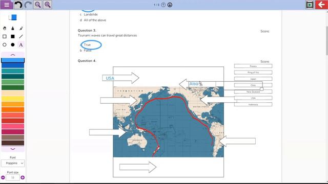Viewport: 328px width, 184px height.
Task: Pick the amber orange color swatch
Action: coord(13,104)
